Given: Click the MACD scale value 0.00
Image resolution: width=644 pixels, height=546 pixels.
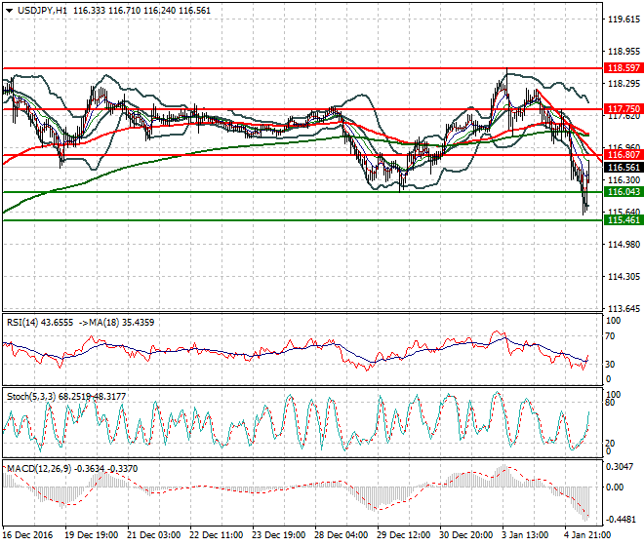Looking at the screenshot, I should (x=615, y=487).
